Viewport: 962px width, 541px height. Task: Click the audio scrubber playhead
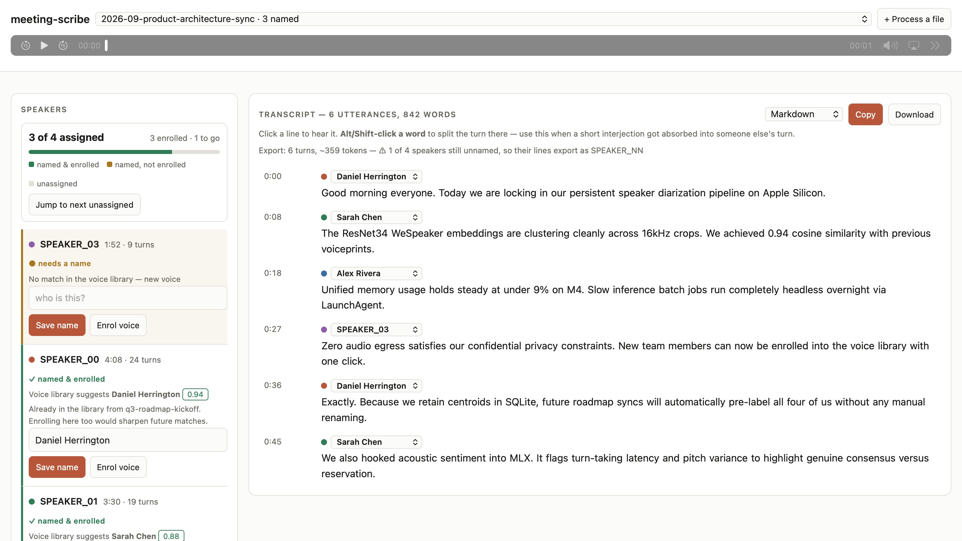click(107, 45)
